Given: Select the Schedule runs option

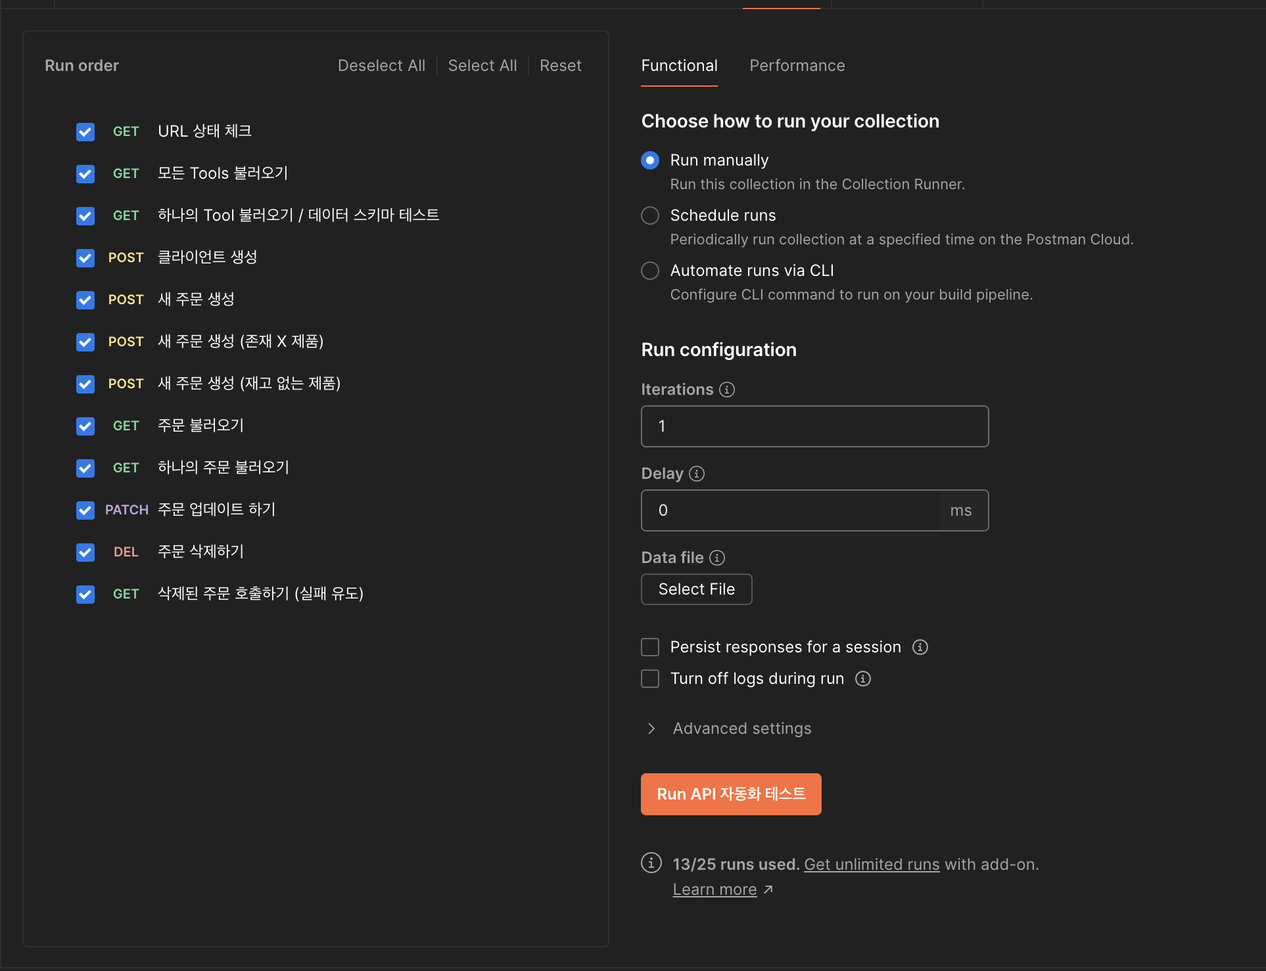Looking at the screenshot, I should click(x=650, y=215).
